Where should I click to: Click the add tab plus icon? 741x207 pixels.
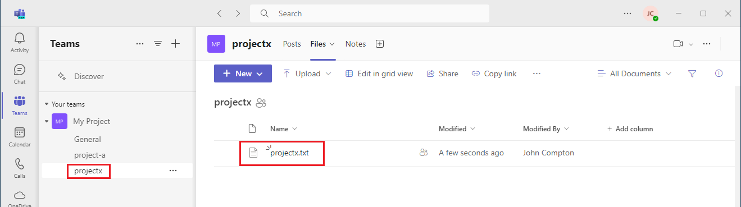[x=380, y=44]
